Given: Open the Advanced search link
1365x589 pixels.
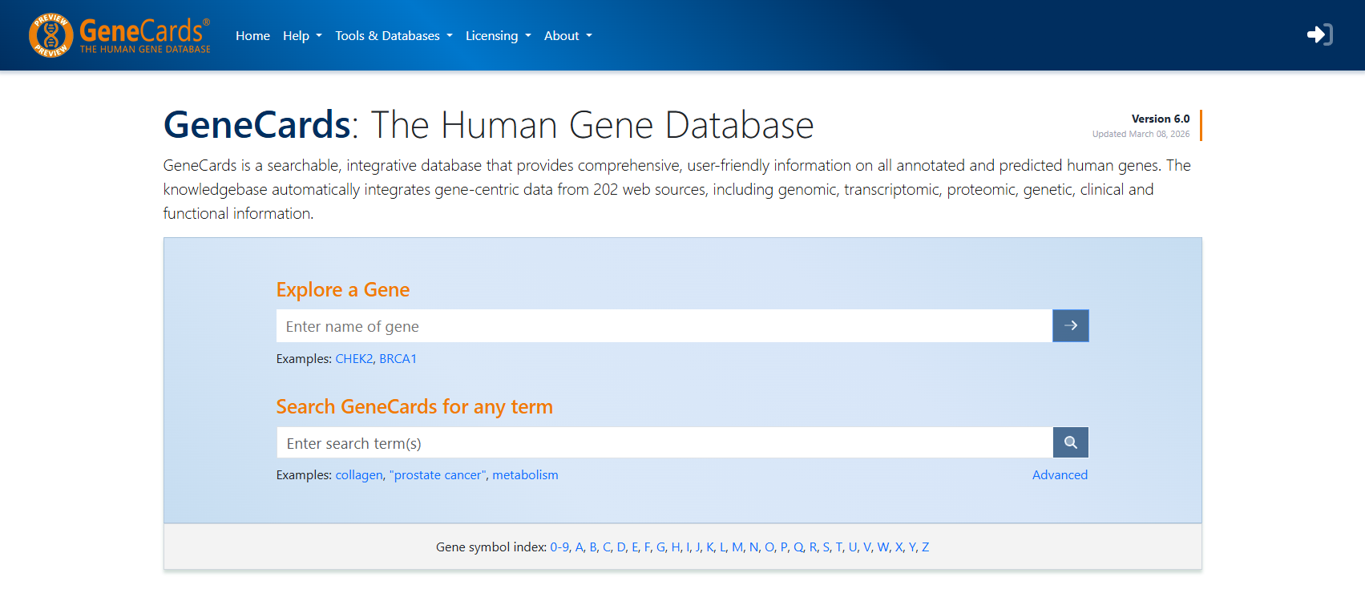Looking at the screenshot, I should pos(1060,475).
